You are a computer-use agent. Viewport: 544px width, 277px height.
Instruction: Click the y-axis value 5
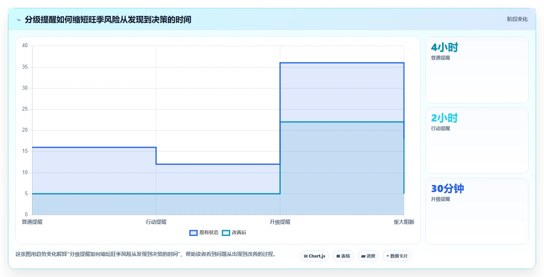(x=26, y=194)
